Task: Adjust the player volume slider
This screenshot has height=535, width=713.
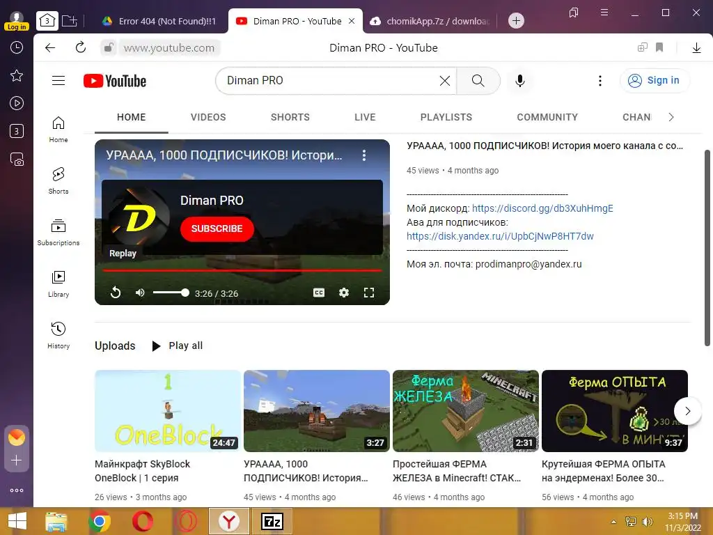Action: pos(171,293)
